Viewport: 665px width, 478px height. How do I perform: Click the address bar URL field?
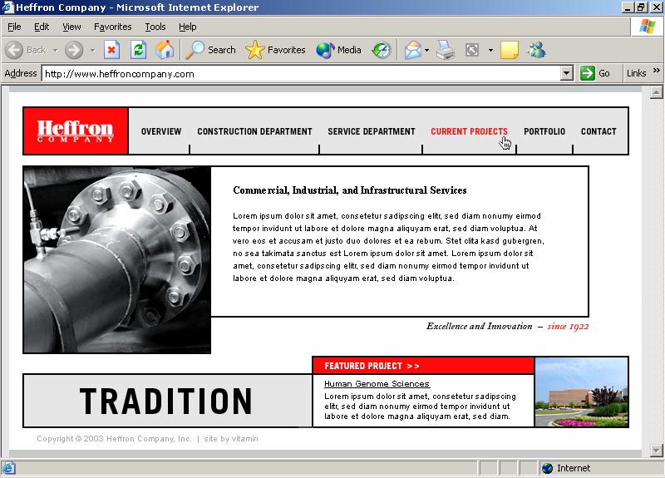click(299, 73)
